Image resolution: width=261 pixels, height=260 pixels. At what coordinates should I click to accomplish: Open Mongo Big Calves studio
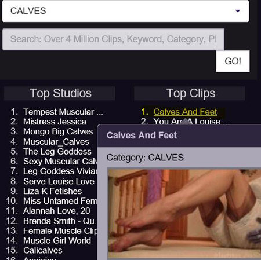click(58, 131)
